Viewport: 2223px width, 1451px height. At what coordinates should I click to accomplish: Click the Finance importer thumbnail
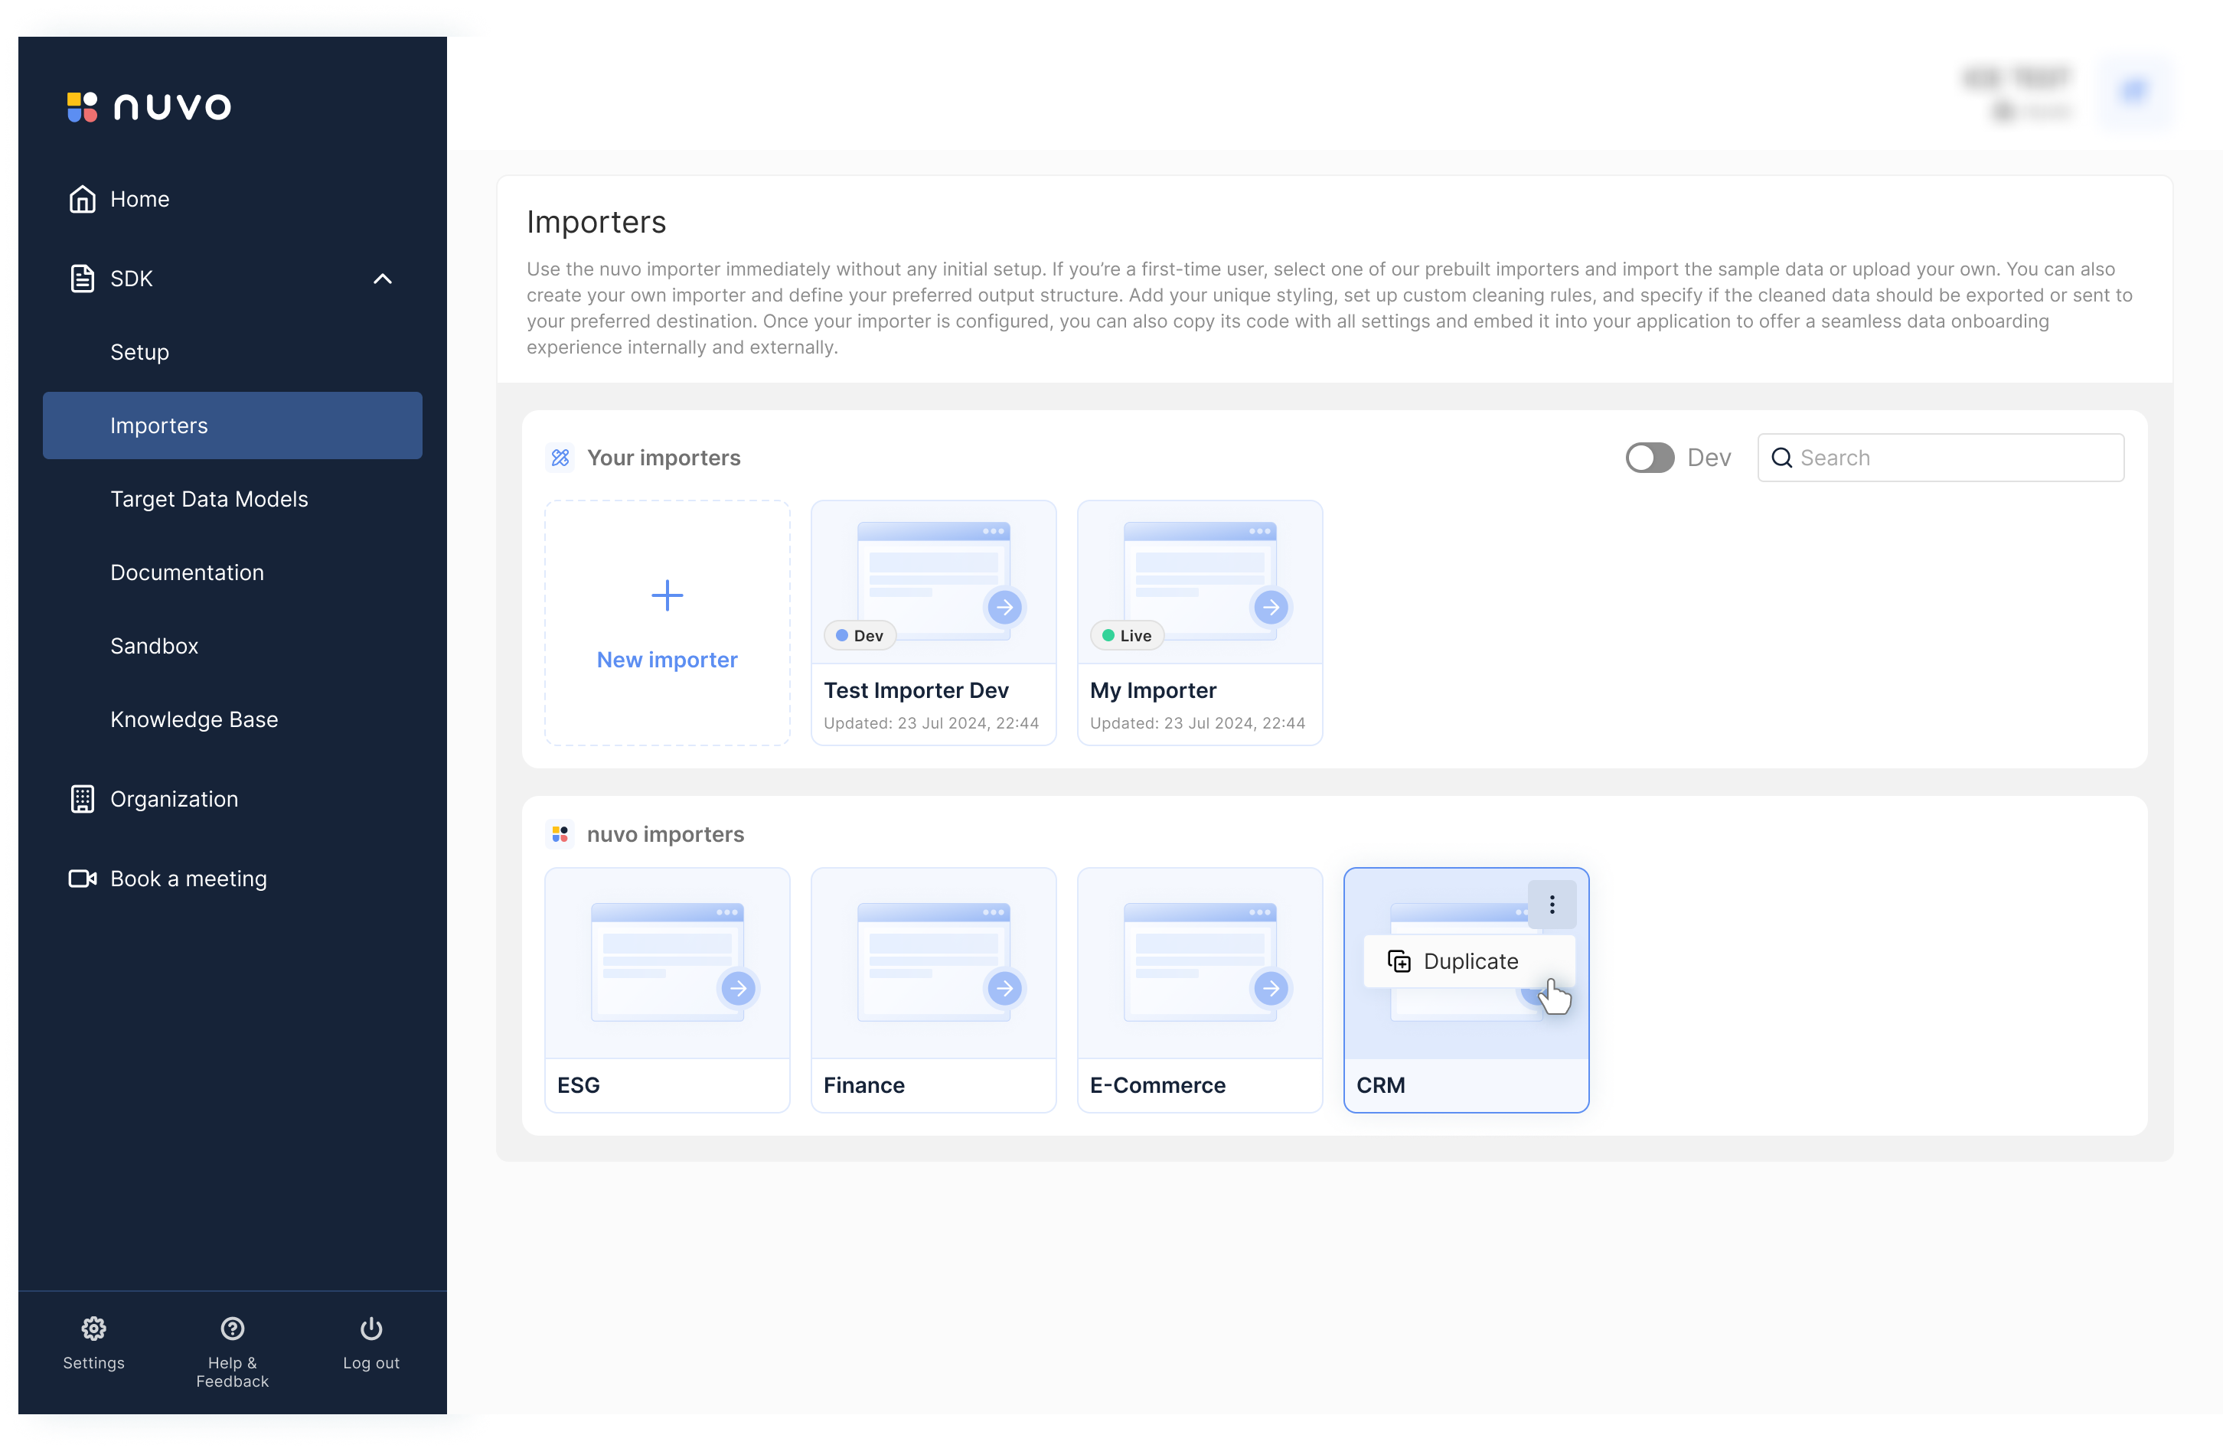click(933, 963)
